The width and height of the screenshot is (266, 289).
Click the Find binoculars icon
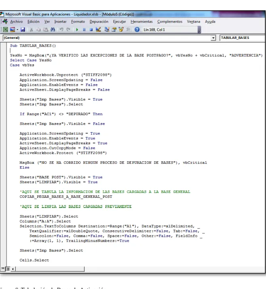coord(53,30)
